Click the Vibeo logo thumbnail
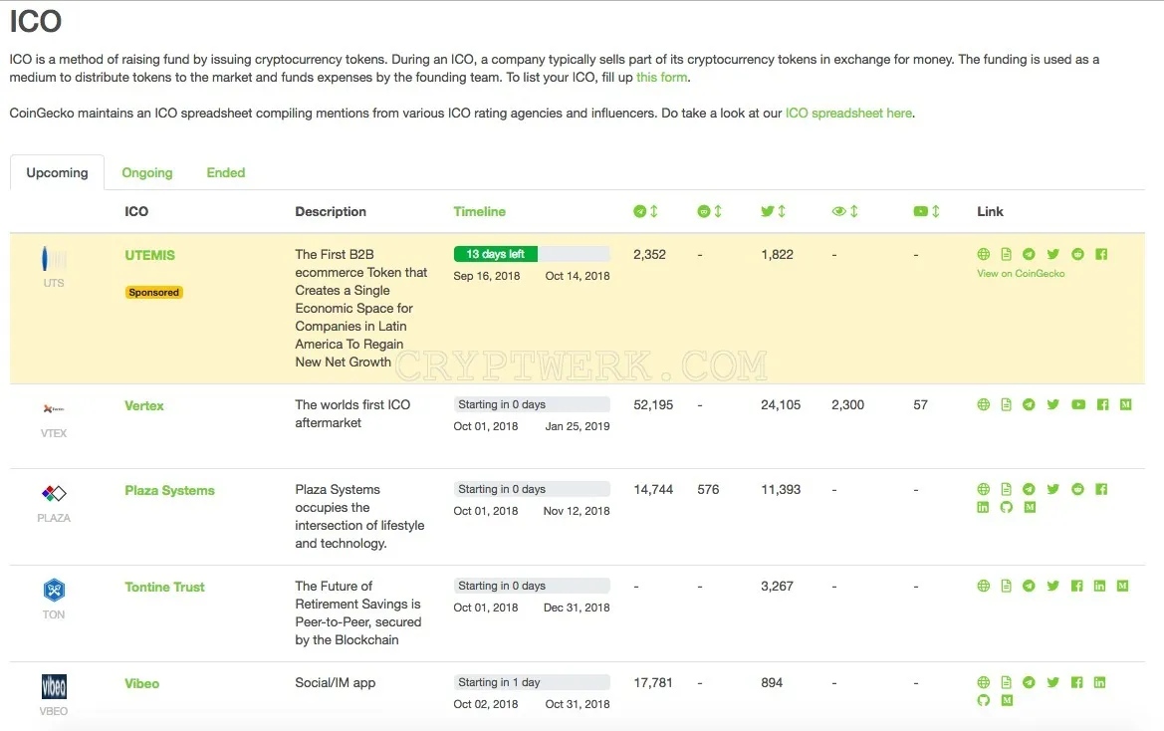 coord(54,686)
